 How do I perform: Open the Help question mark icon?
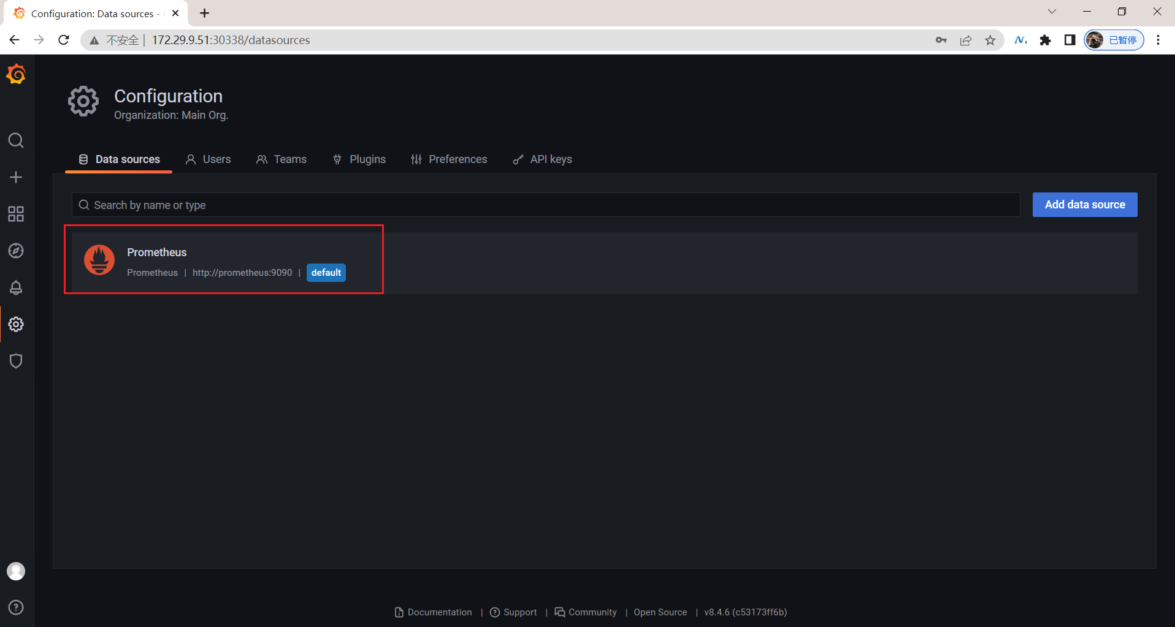(x=16, y=607)
